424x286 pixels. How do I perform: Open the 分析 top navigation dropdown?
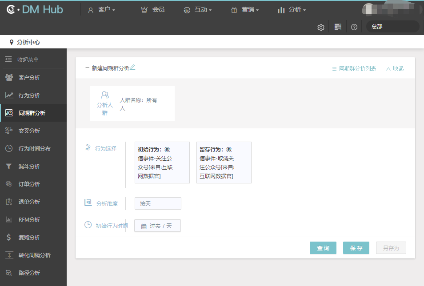pos(292,10)
